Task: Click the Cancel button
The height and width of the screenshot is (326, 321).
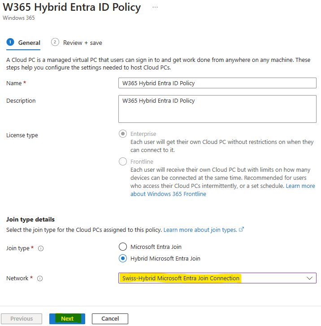Action: coord(110,318)
